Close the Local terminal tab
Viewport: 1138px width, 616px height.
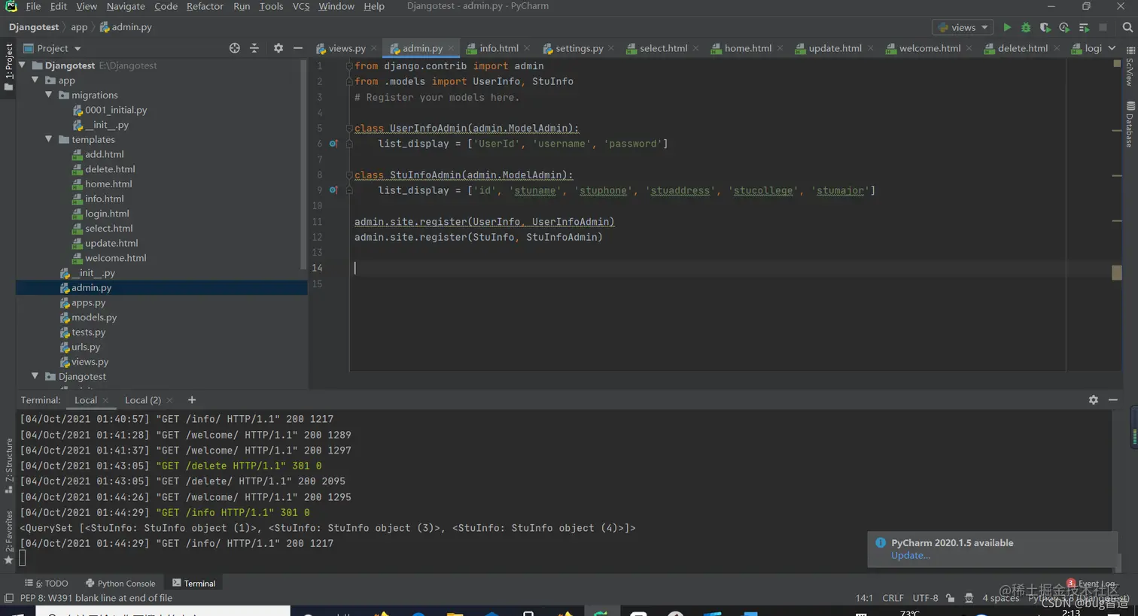point(105,400)
